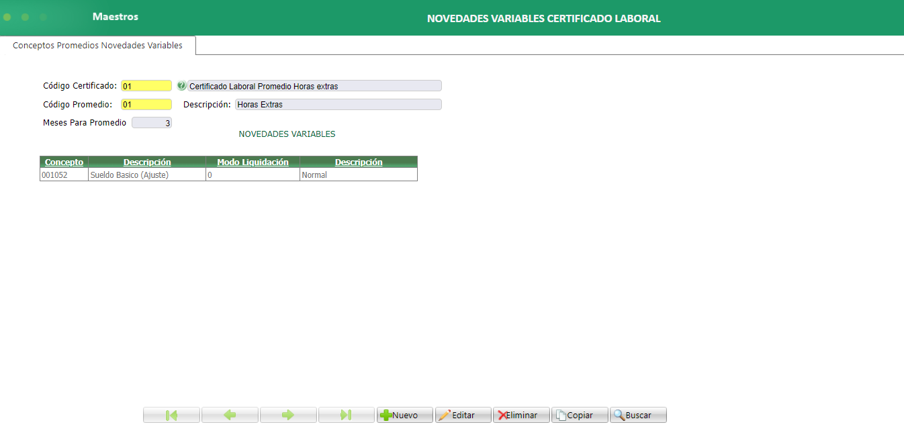Click the Editar pencil icon
Image resolution: width=904 pixels, height=435 pixels.
(x=447, y=414)
